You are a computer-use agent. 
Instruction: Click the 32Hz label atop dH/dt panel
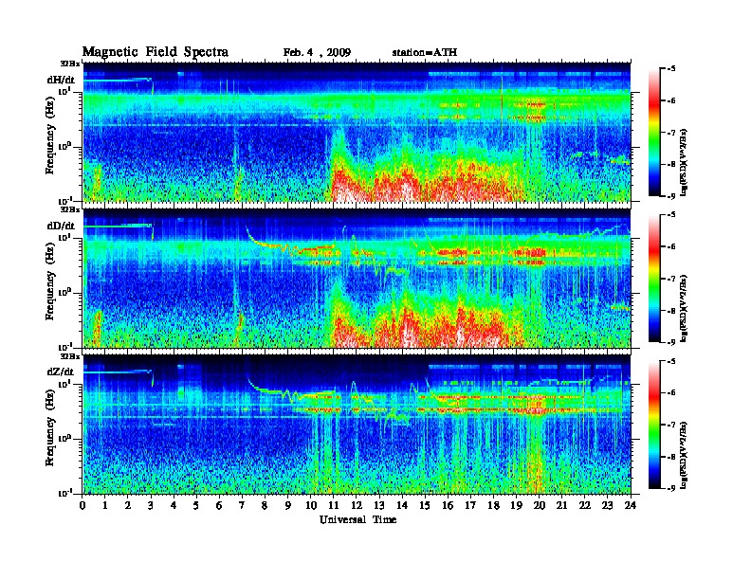(x=70, y=63)
